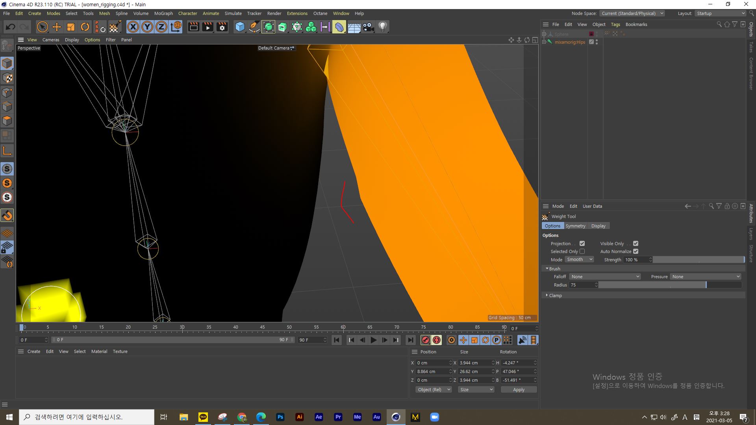Go to the start of animation

point(337,340)
